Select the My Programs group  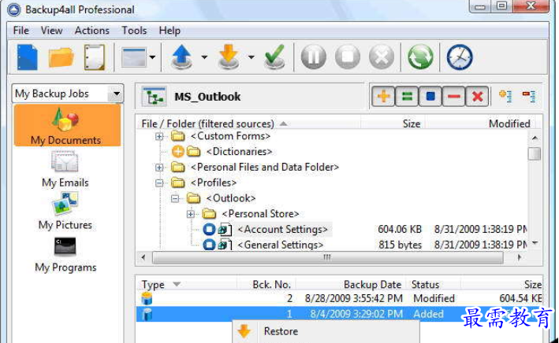point(65,254)
